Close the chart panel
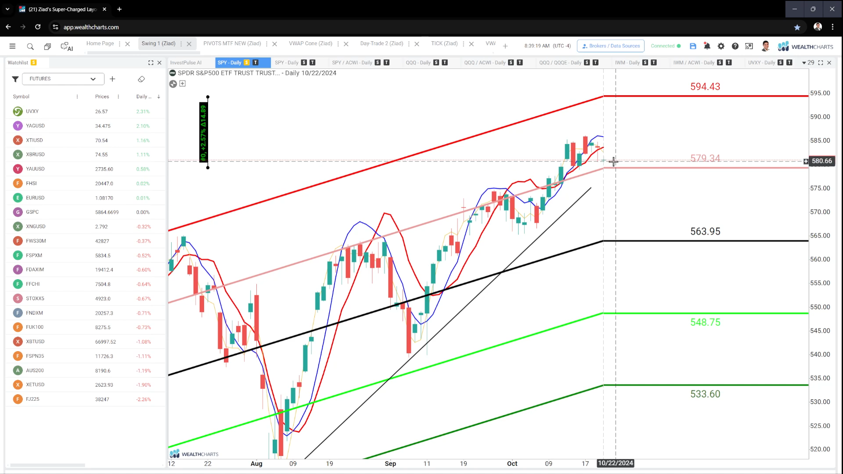The width and height of the screenshot is (843, 474). pos(829,63)
